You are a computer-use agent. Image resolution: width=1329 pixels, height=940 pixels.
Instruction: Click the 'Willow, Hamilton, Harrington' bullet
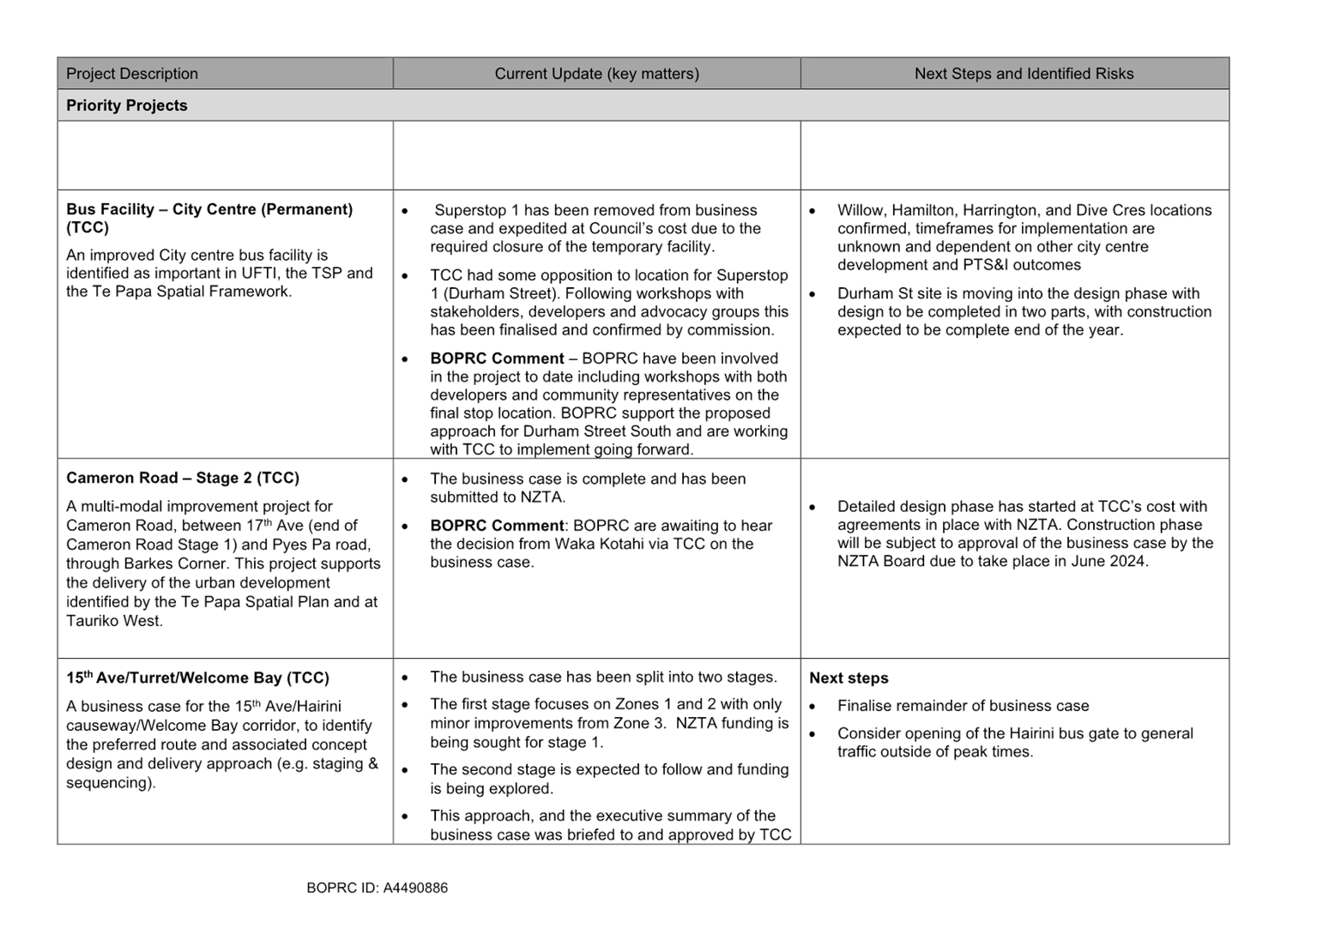pos(1024,238)
